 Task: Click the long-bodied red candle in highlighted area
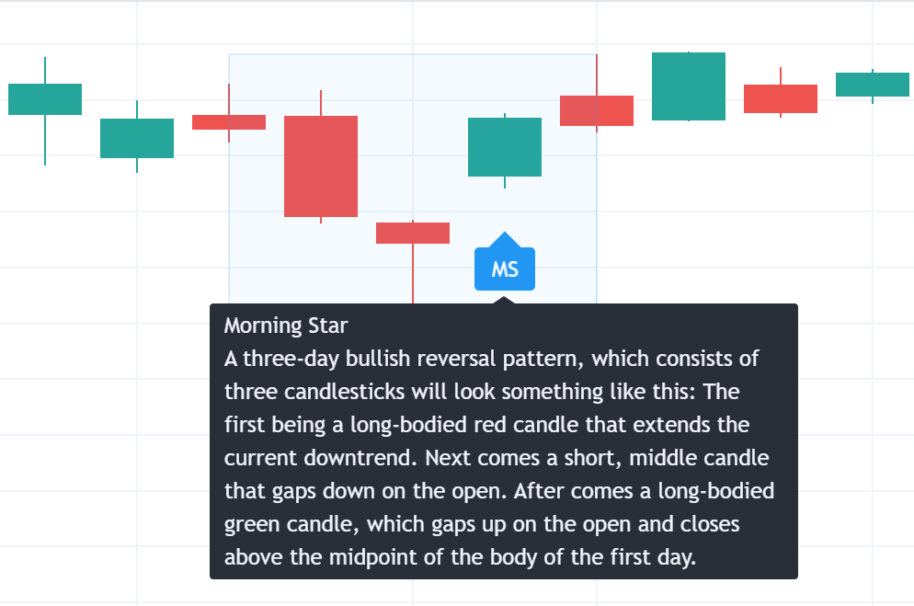(321, 166)
